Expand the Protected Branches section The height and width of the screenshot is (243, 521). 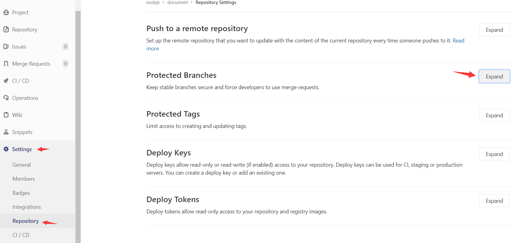tap(494, 76)
